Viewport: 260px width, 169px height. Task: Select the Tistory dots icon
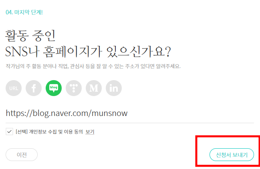[74, 88]
